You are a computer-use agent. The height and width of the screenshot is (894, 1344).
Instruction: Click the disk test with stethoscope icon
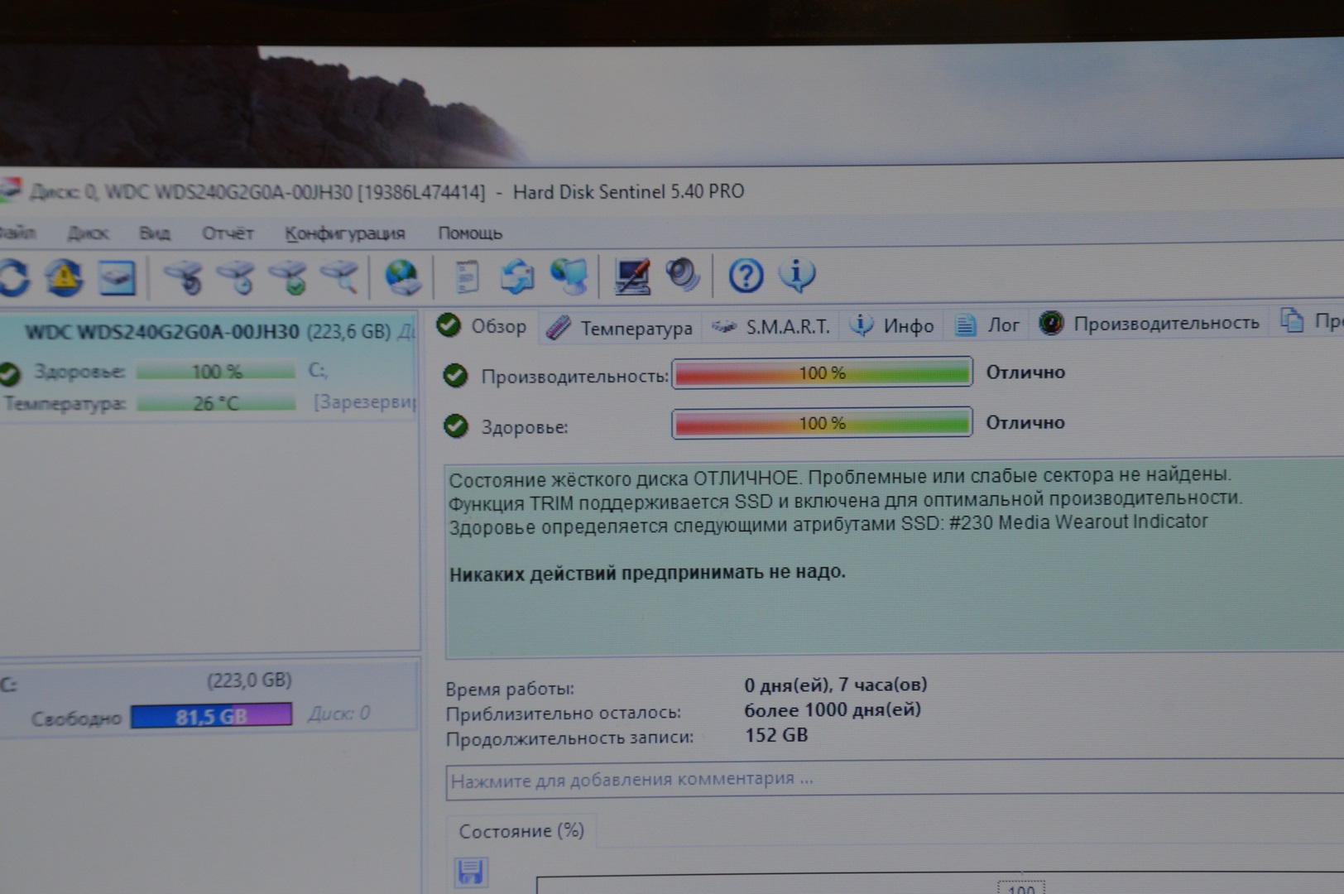coord(184,277)
